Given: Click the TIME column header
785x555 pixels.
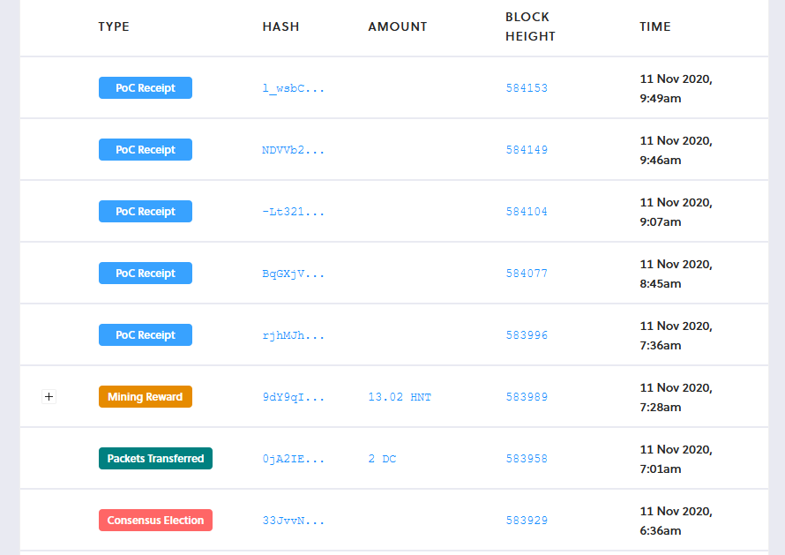Looking at the screenshot, I should pyautogui.click(x=655, y=26).
